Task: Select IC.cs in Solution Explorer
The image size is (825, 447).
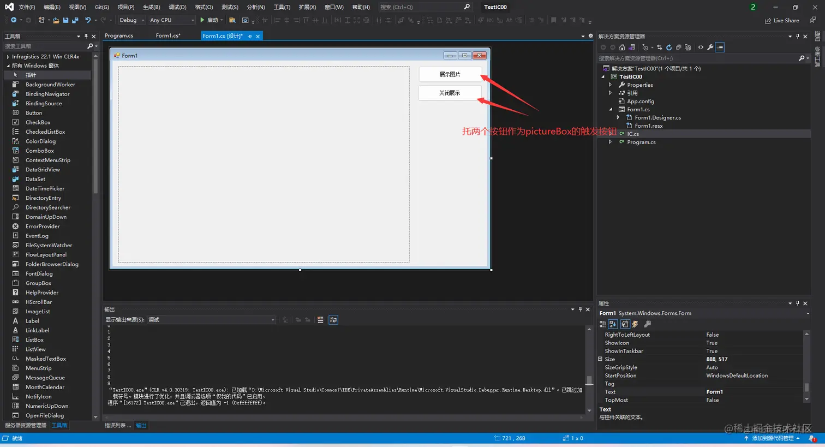Action: pyautogui.click(x=632, y=134)
